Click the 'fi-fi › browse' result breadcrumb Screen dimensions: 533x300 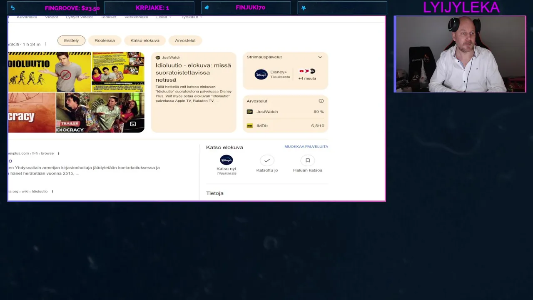coord(31,153)
